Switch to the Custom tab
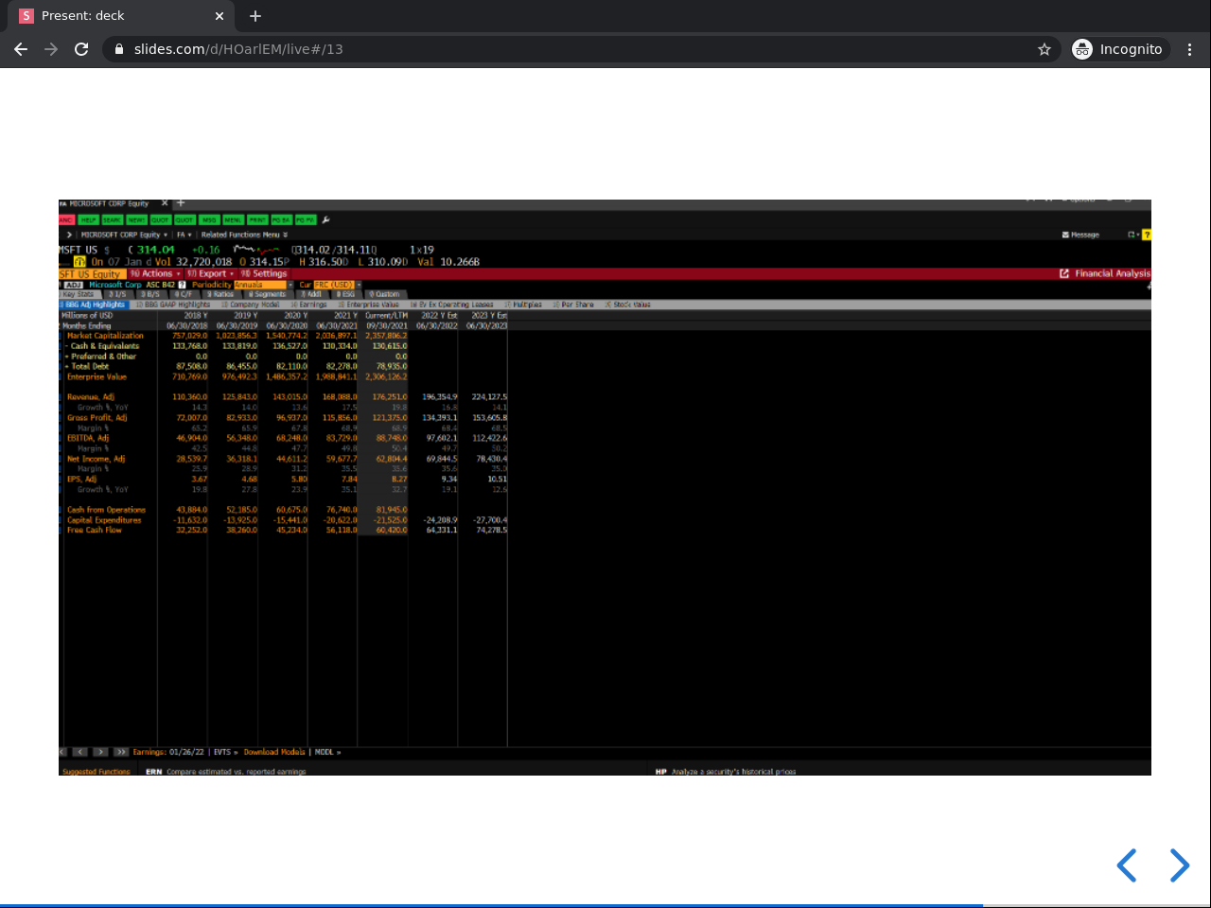This screenshot has height=908, width=1211. click(384, 294)
